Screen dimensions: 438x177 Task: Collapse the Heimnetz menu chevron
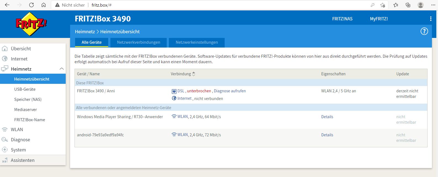(62, 69)
